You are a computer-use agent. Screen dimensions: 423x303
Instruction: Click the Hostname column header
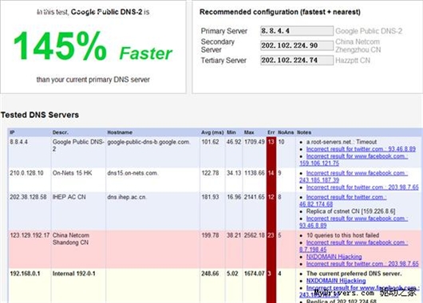coord(120,132)
